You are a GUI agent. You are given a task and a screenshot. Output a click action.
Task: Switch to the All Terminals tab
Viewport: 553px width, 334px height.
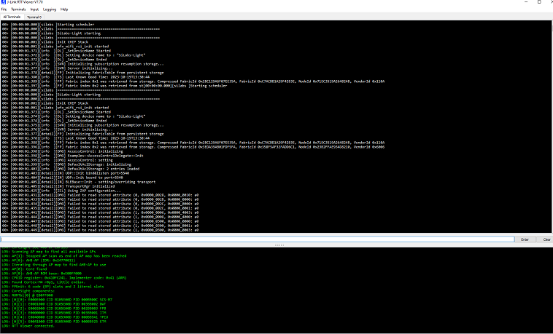pyautogui.click(x=12, y=17)
